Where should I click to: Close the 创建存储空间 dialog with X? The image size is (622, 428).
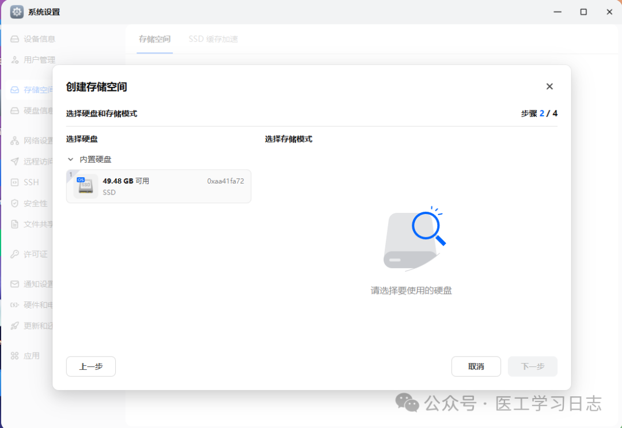549,86
